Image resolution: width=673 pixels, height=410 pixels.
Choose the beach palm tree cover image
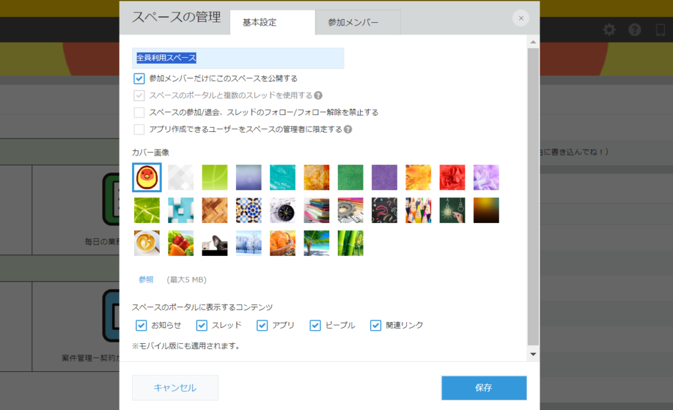[x=316, y=243]
